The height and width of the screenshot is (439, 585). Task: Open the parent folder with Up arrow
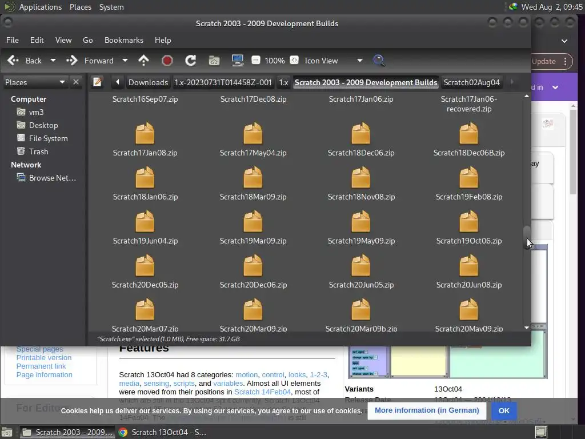(143, 61)
